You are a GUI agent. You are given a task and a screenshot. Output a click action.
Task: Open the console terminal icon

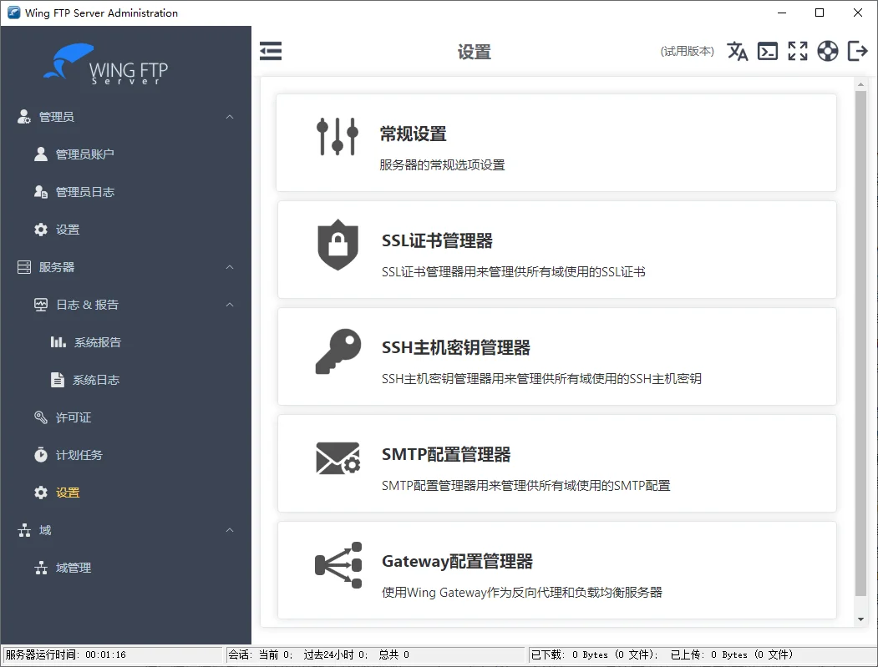click(x=768, y=51)
